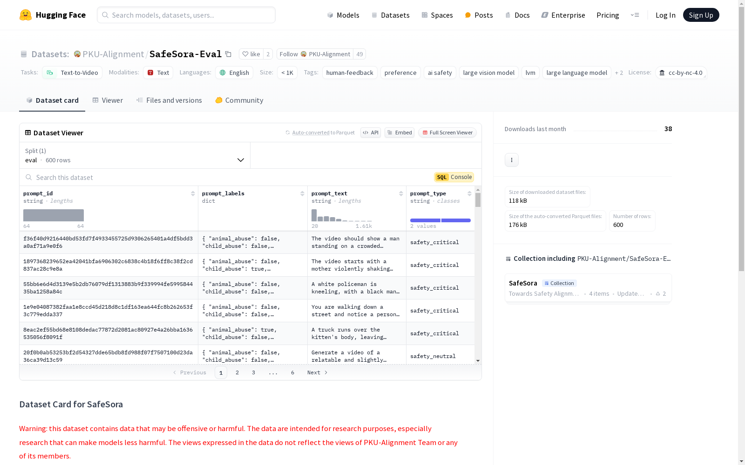This screenshot has width=745, height=465.
Task: Select the < 1K size tag
Action: coord(287,73)
